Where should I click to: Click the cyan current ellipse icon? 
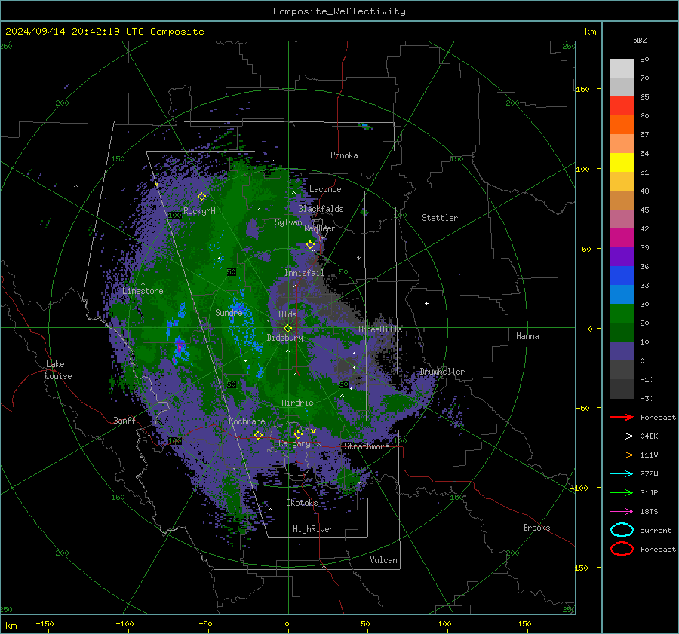(x=622, y=530)
